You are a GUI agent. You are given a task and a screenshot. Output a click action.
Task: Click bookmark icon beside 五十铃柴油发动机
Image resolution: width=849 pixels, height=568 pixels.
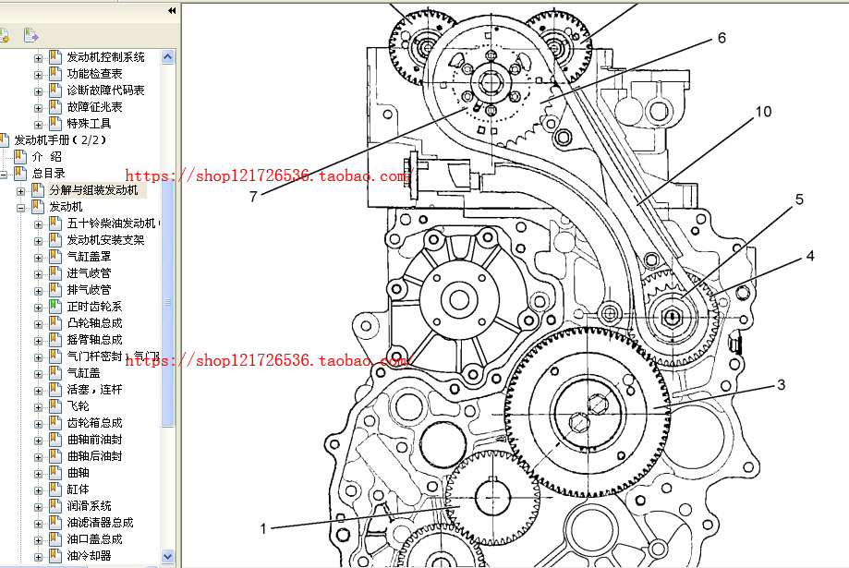click(55, 224)
